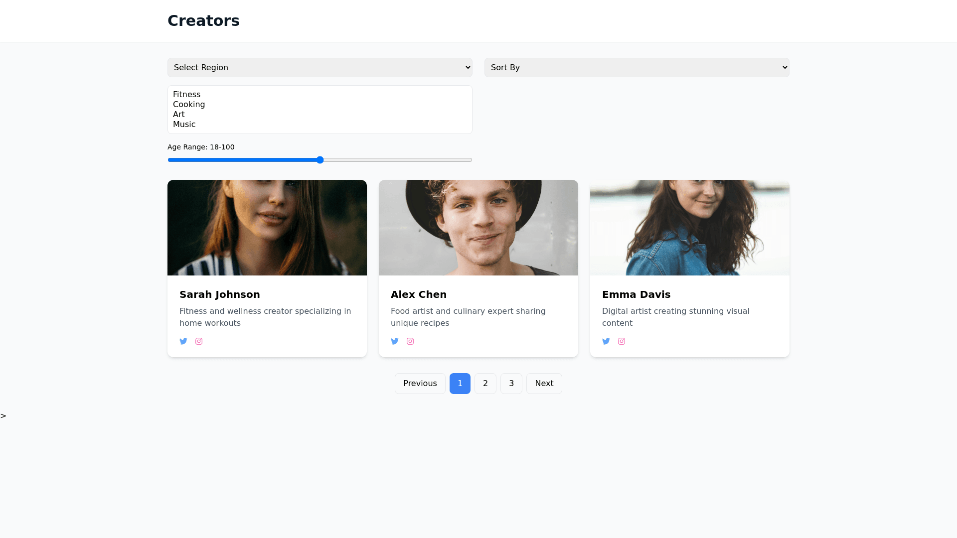
Task: Choose Cooking from the category list
Action: [189, 105]
